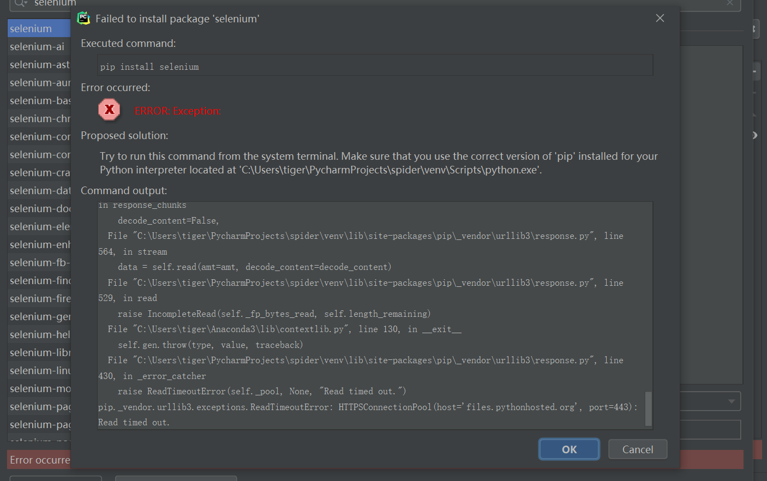Click the 'raise IncompleteRead' output line
Viewport: 767px width, 481px height.
(274, 314)
